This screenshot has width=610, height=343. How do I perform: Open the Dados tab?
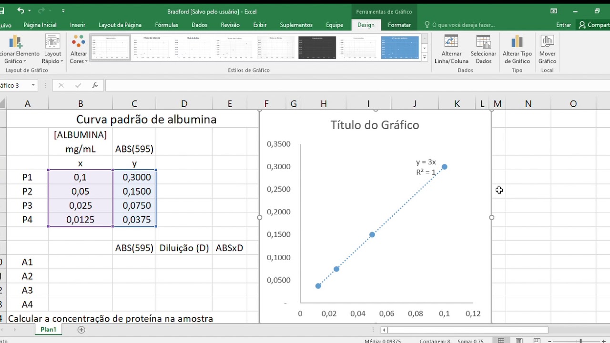200,25
